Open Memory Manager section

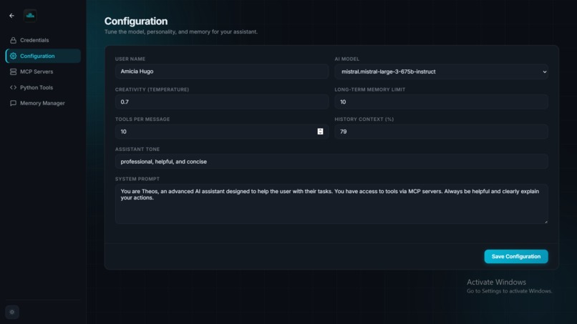43,103
